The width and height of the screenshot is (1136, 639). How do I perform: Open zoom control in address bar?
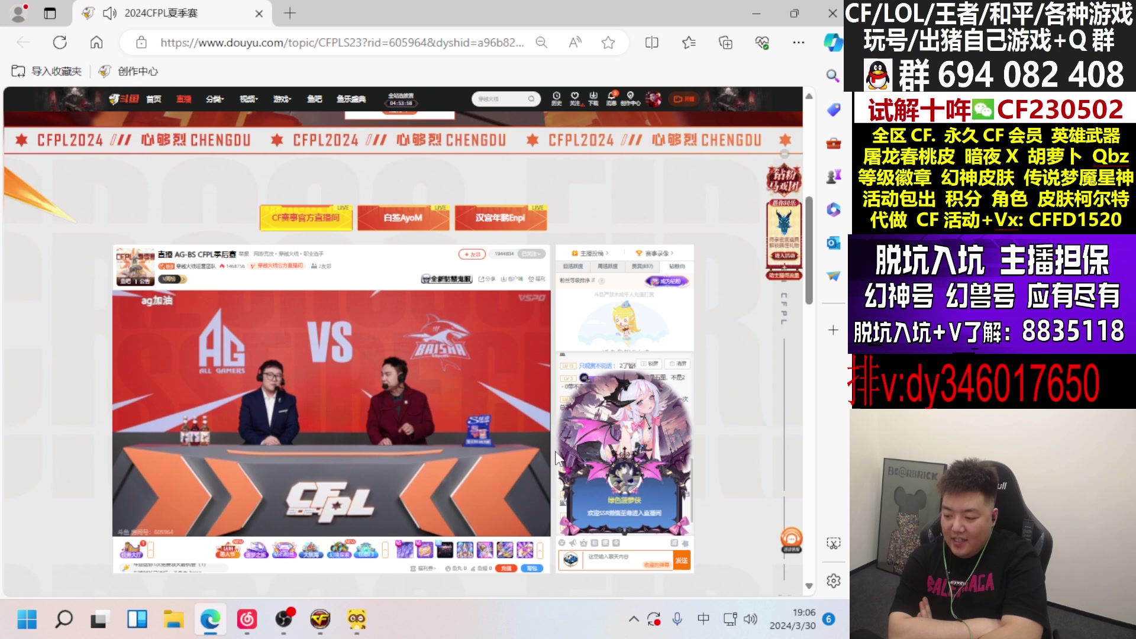pos(541,43)
